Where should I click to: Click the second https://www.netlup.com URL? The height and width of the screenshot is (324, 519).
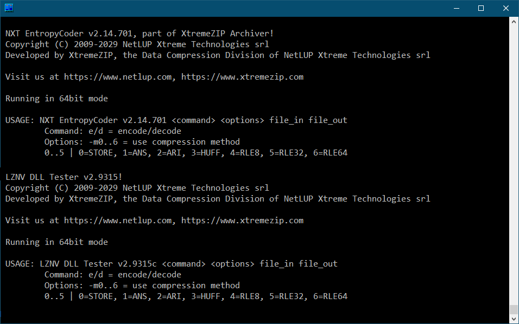[118, 221]
